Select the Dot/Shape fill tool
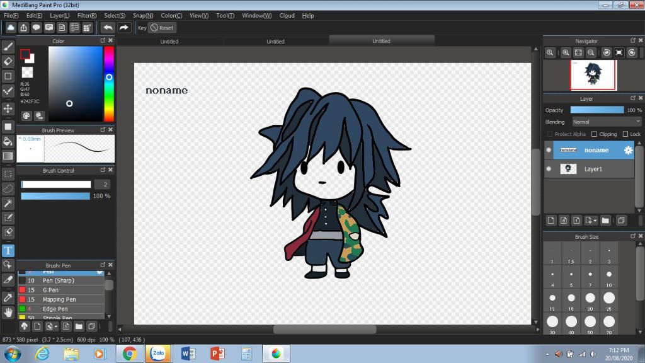The height and width of the screenshot is (363, 645). coord(8,126)
